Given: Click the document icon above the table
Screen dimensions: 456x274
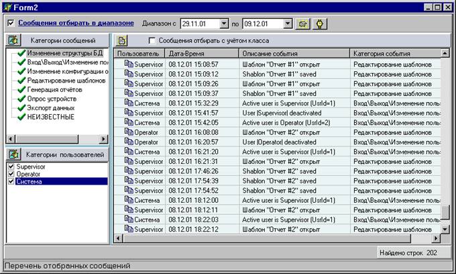Looking at the screenshot, I should click(121, 40).
